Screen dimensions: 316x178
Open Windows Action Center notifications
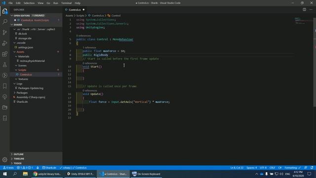point(310,174)
